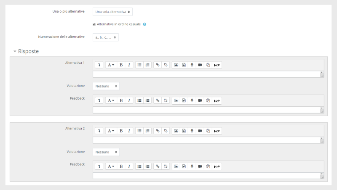Open Valutazione dropdown for Alternativa 1
Viewport: 337px width, 190px height.
(106, 86)
